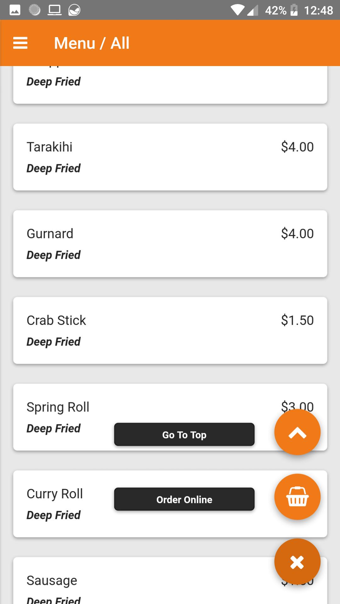This screenshot has width=340, height=604.
Task: Open the hamburger navigation menu
Action: [x=20, y=43]
